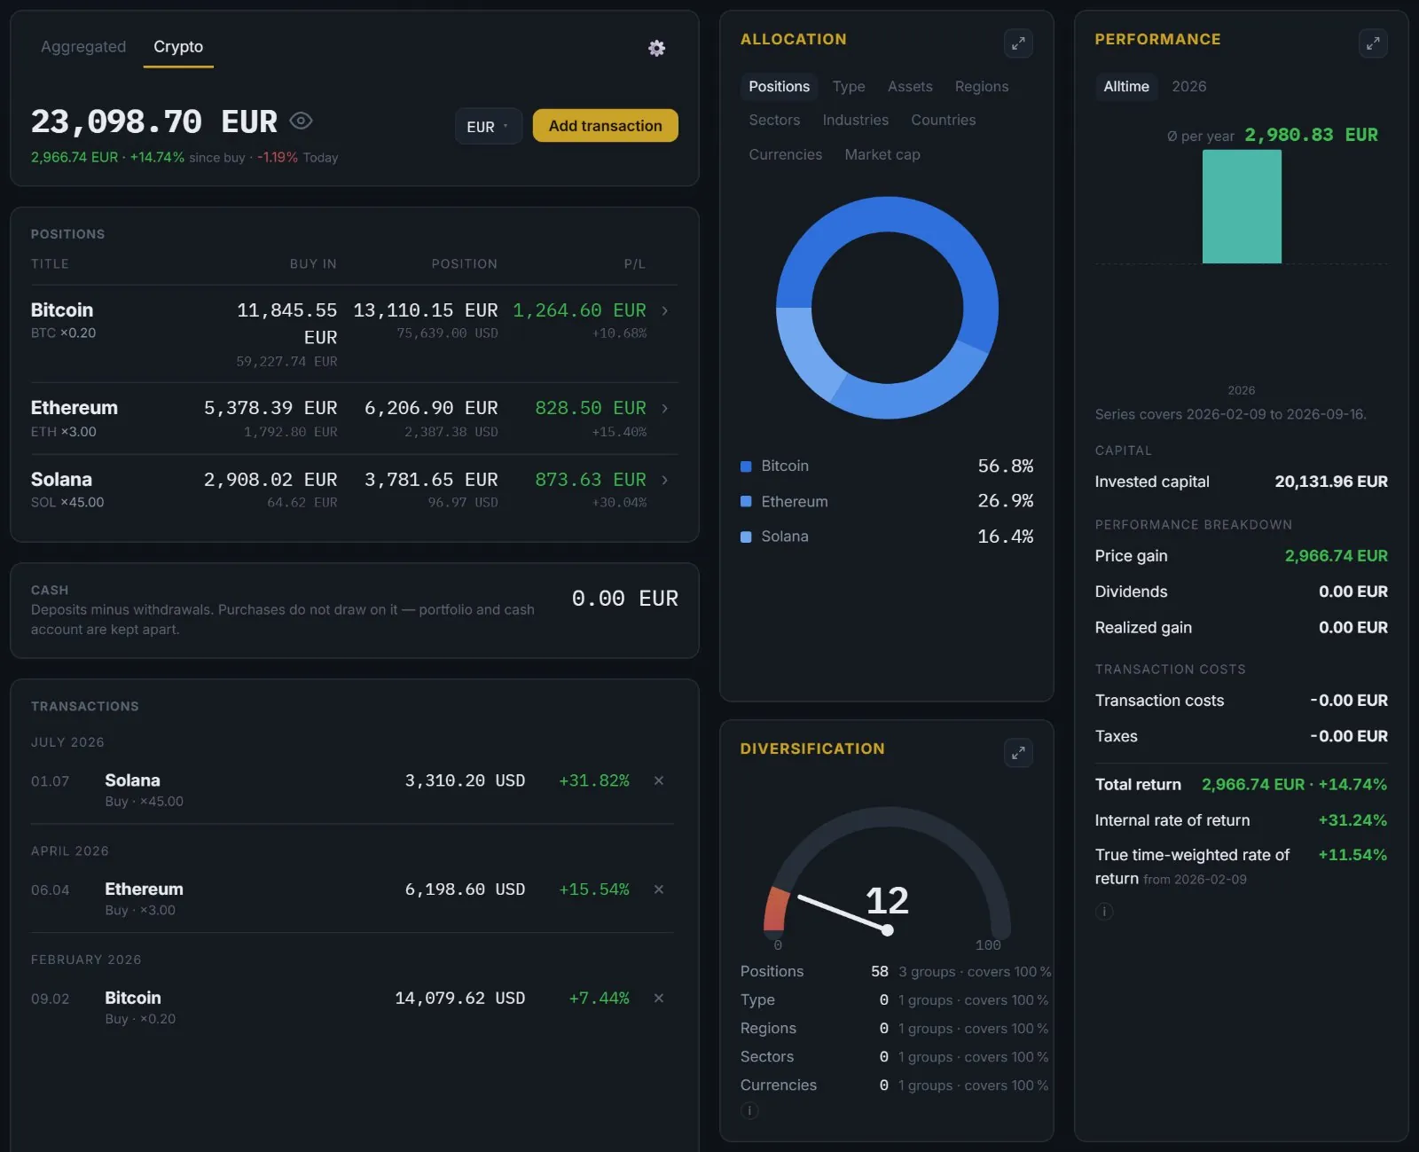Click Invested capital value 20,131.96 EUR
Image resolution: width=1419 pixels, height=1152 pixels.
point(1331,482)
